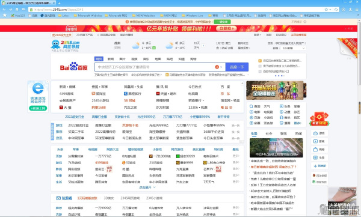Click today's cloudy weather icon
Image resolution: width=361 pixels, height=217 pixels.
[135, 46]
